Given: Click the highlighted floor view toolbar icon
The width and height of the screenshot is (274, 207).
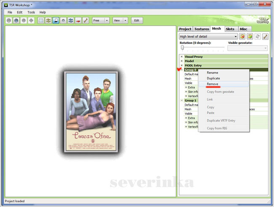Looking at the screenshot, I should [x=56, y=20].
